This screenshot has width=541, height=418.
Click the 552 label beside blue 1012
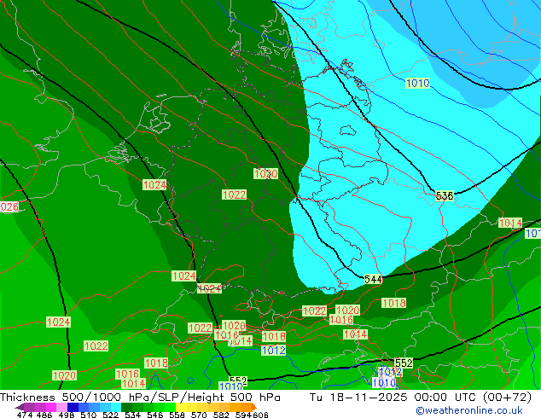click(x=404, y=363)
